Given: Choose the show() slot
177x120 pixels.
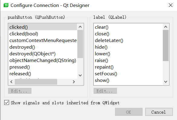Looking at the screenshot, I should coord(128,80).
